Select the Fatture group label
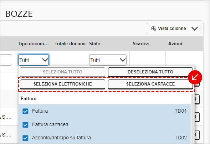The image size is (210, 144). point(29,99)
